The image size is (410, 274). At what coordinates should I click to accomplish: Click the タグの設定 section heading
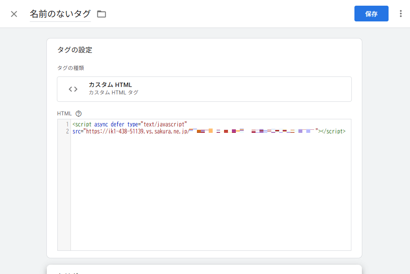75,50
